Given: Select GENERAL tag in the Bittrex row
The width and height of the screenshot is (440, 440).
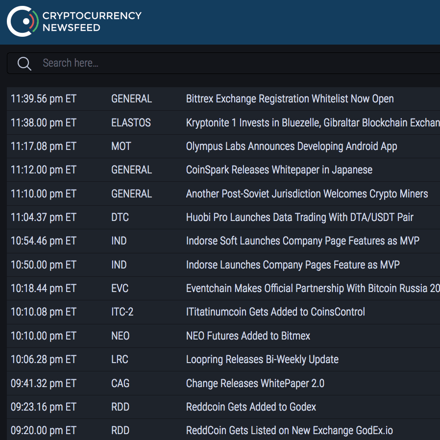Looking at the screenshot, I should pos(131,99).
